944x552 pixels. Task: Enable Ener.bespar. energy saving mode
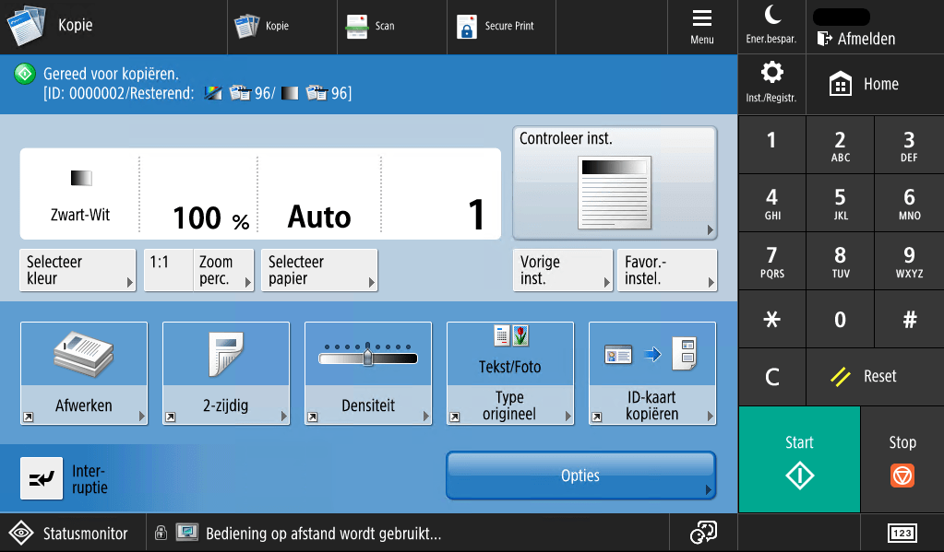click(x=771, y=26)
